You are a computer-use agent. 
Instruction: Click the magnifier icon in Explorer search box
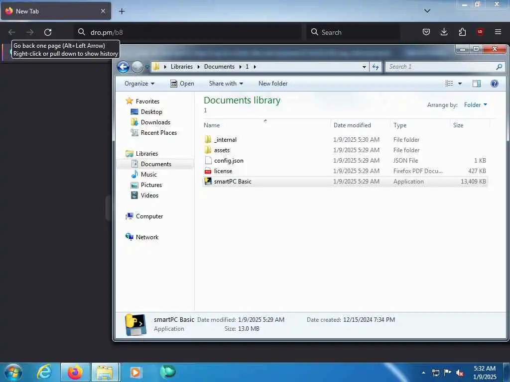[x=499, y=67]
